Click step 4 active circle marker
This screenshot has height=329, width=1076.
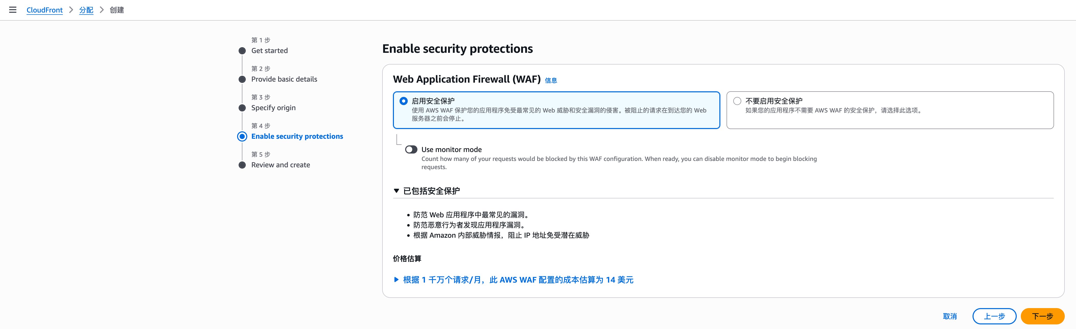(242, 136)
